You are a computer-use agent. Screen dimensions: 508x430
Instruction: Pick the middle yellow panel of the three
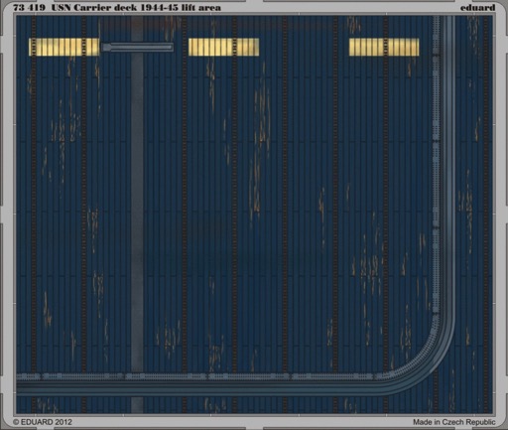click(x=223, y=47)
